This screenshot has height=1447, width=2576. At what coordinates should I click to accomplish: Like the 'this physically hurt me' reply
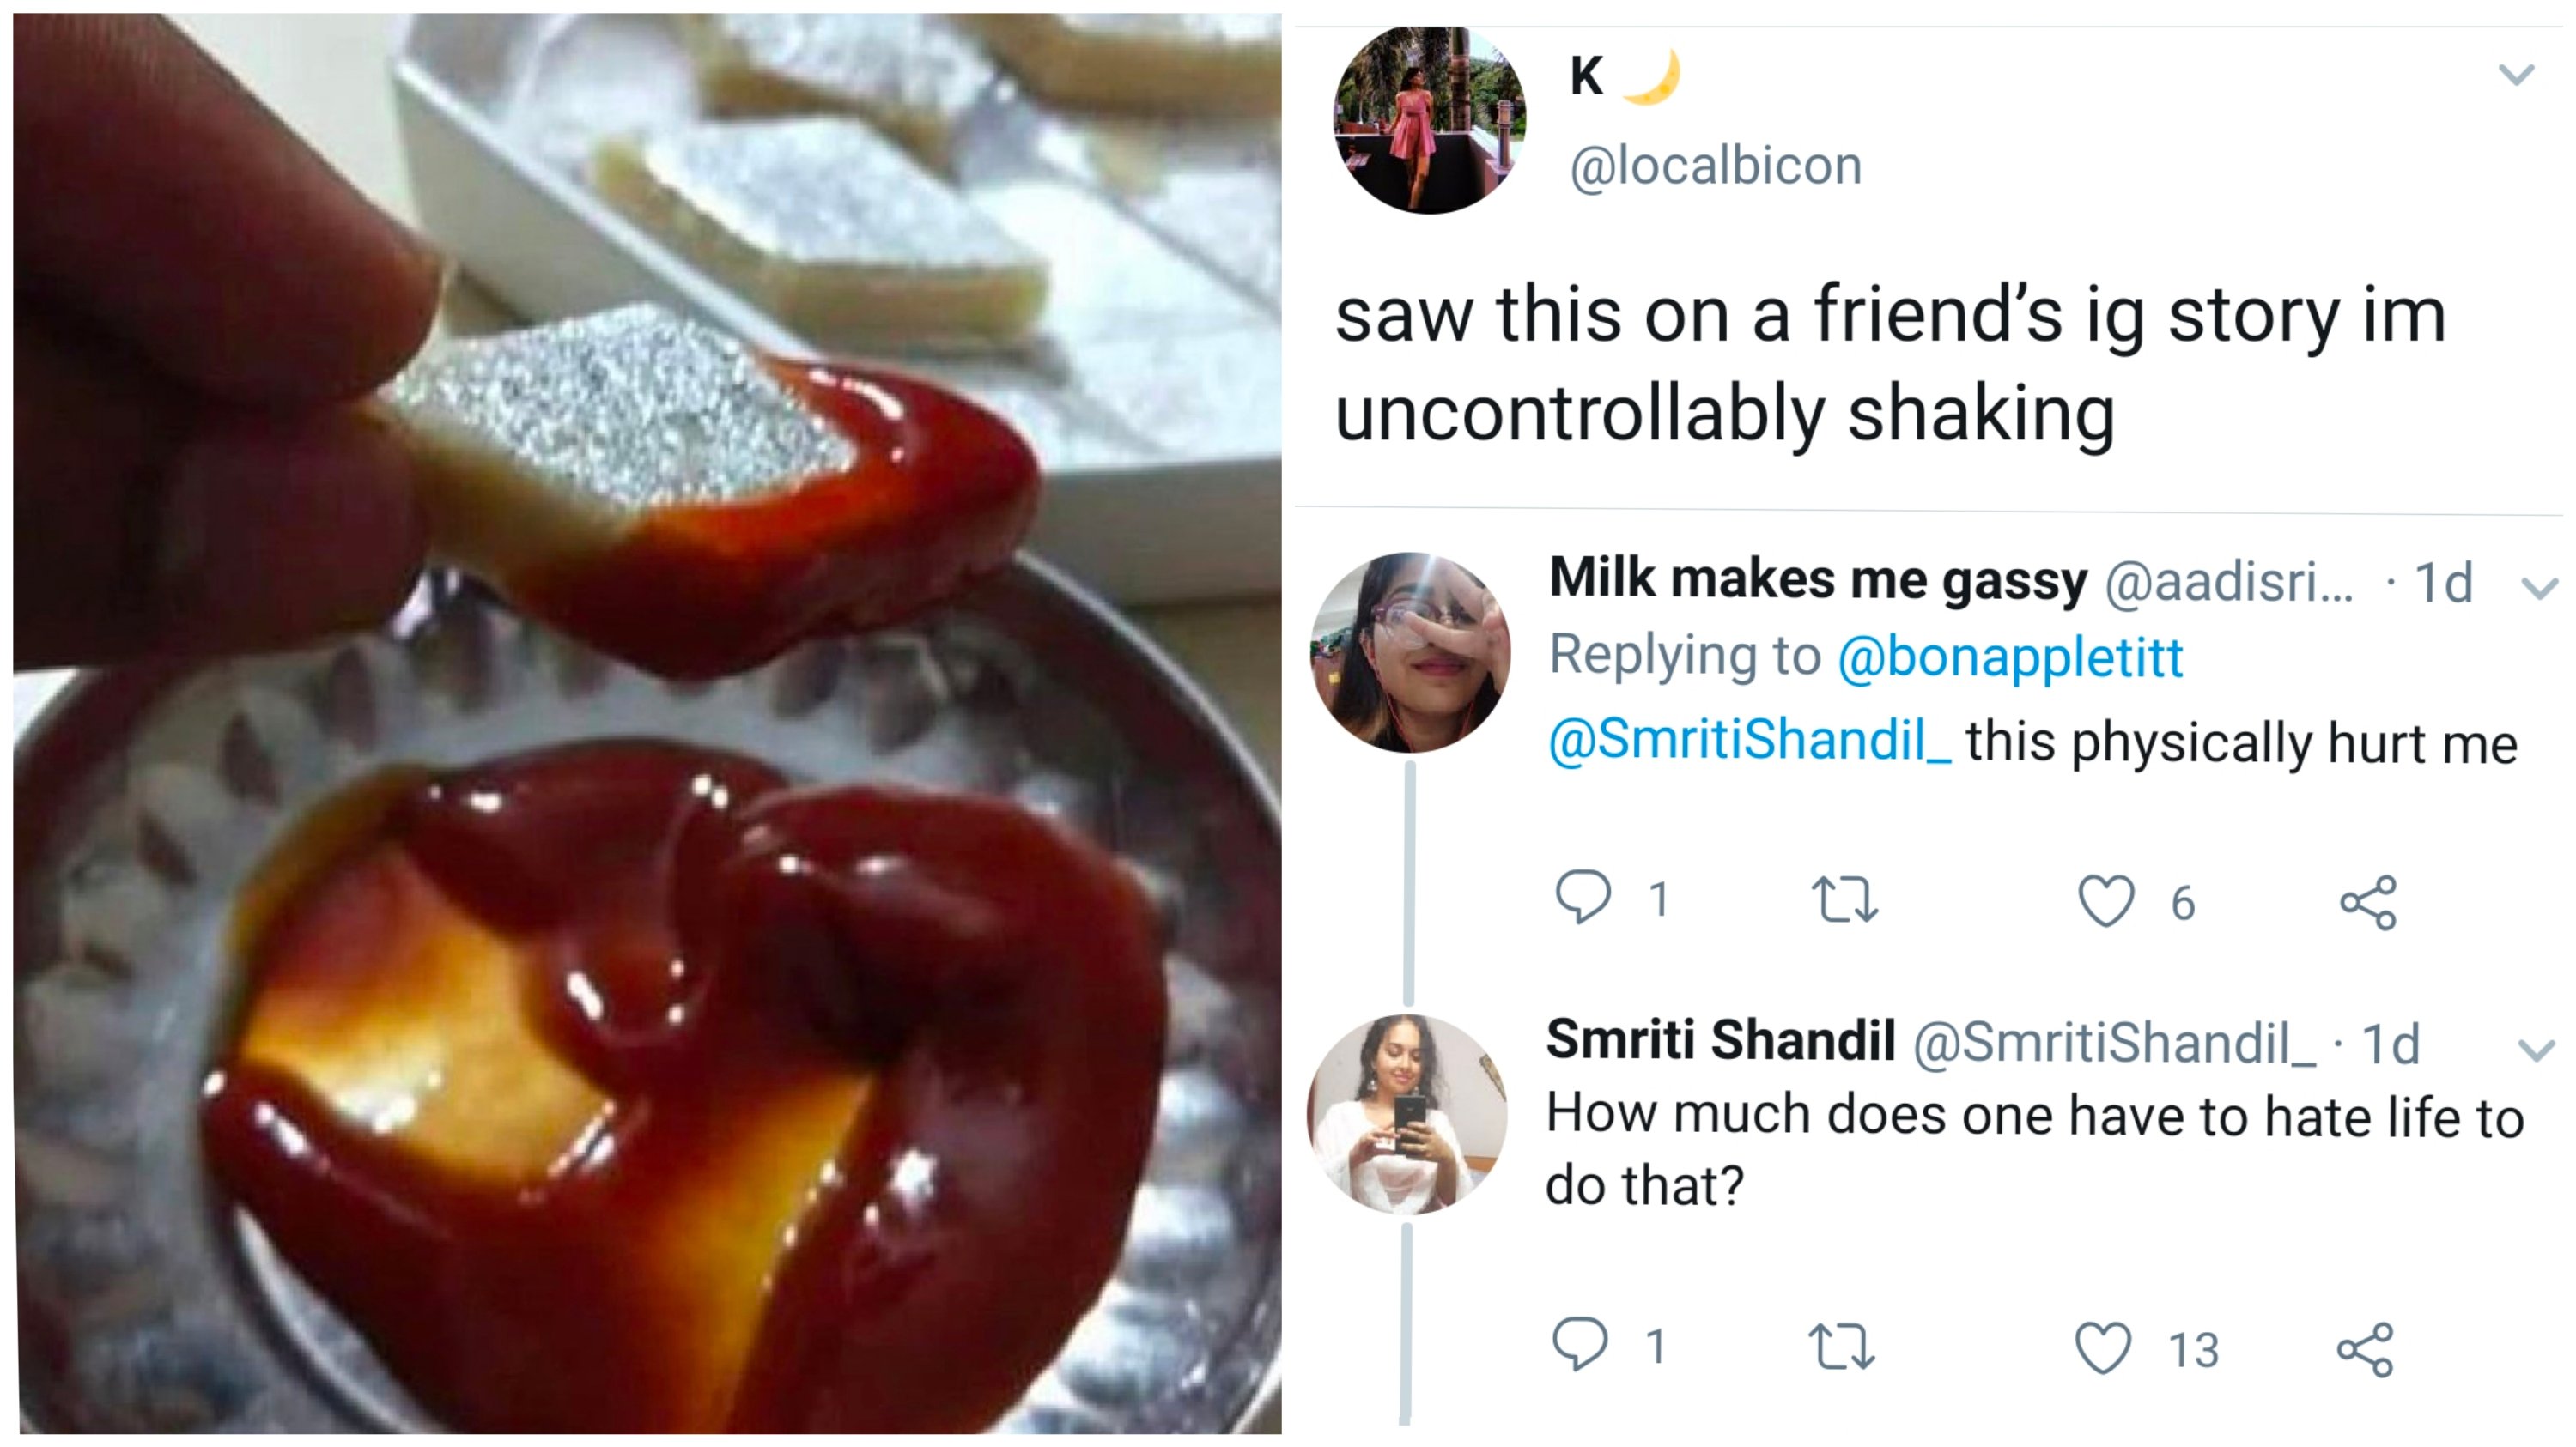point(2106,900)
